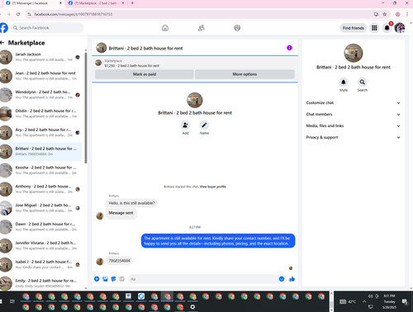Open Jennifer Viviana conversation
The image size is (413, 312).
click(x=40, y=246)
